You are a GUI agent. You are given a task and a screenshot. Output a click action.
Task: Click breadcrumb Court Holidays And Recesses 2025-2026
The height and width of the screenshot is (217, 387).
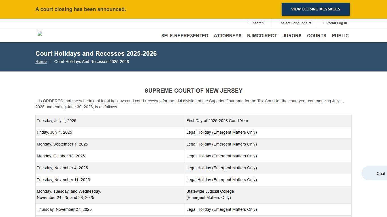tap(92, 61)
